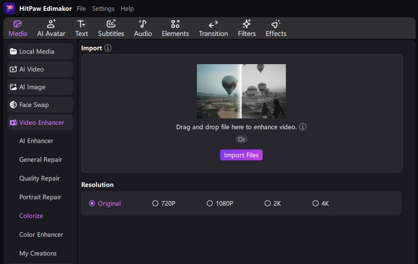Select Local Media in the sidebar
418x264 pixels.
tap(40, 51)
